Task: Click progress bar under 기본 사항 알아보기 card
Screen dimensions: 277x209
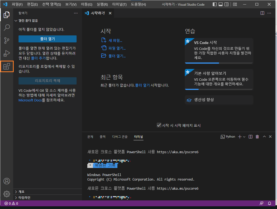Action: (219, 89)
